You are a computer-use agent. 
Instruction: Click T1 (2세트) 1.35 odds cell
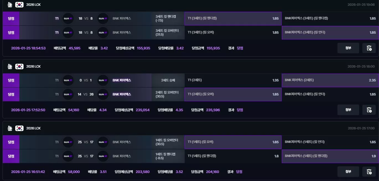pos(233,80)
